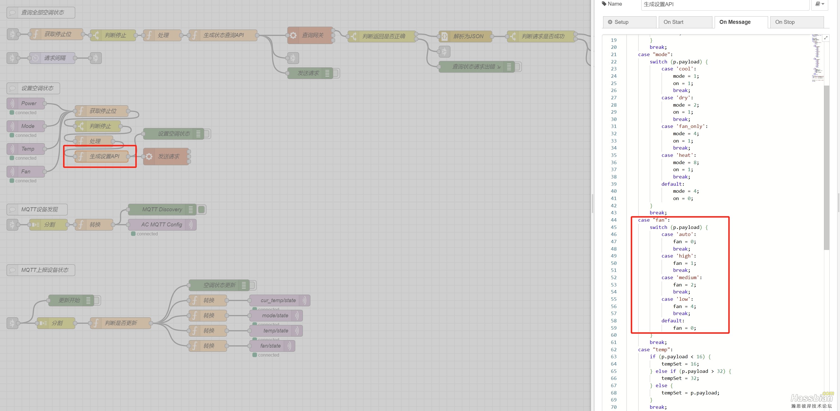Viewport: 840px width, 411px height.
Task: Select the temp/state MQTT output node
Action: pos(276,330)
